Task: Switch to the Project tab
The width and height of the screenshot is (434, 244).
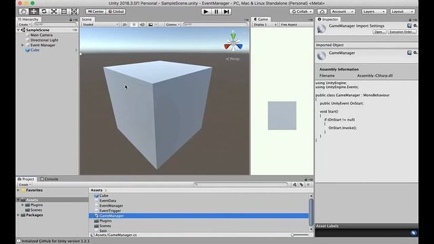Action: [x=26, y=179]
